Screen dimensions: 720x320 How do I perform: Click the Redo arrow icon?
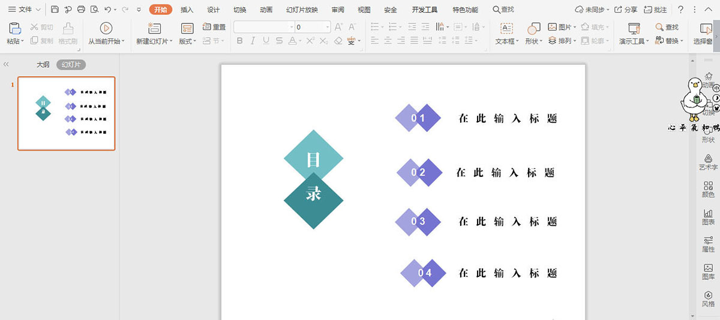click(125, 10)
